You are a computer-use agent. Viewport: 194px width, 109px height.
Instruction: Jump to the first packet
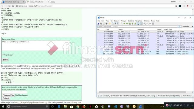coord(132,24)
